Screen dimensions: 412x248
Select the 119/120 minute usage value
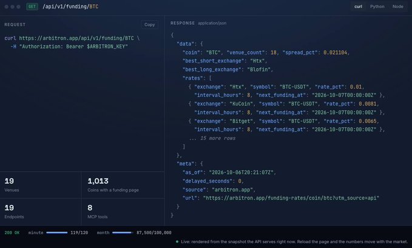click(x=79, y=233)
